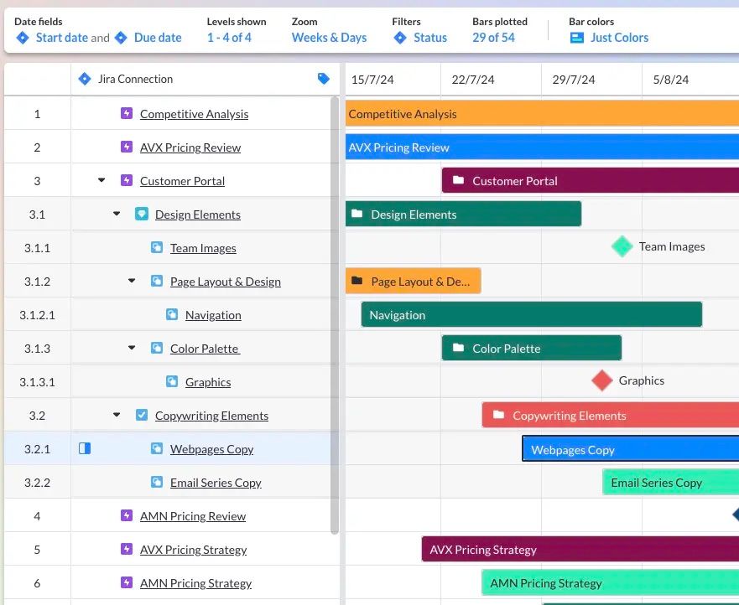This screenshot has height=605, width=739.
Task: Collapse the Color Palette disclosure triangle
Action: pyautogui.click(x=131, y=347)
